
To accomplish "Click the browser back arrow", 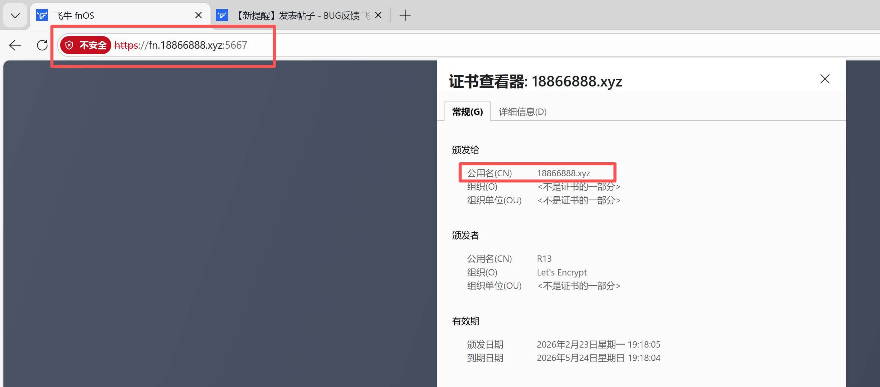I will coord(15,45).
